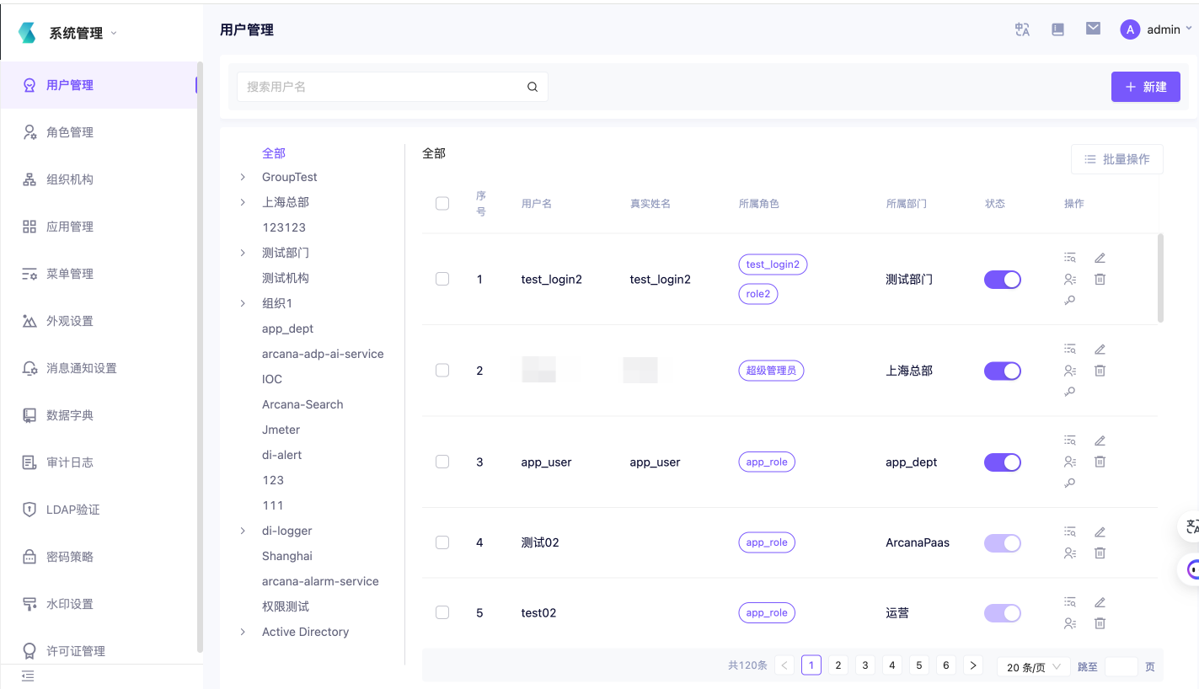Click the trash icon in app_user row
This screenshot has height=689, width=1199.
tap(1100, 462)
